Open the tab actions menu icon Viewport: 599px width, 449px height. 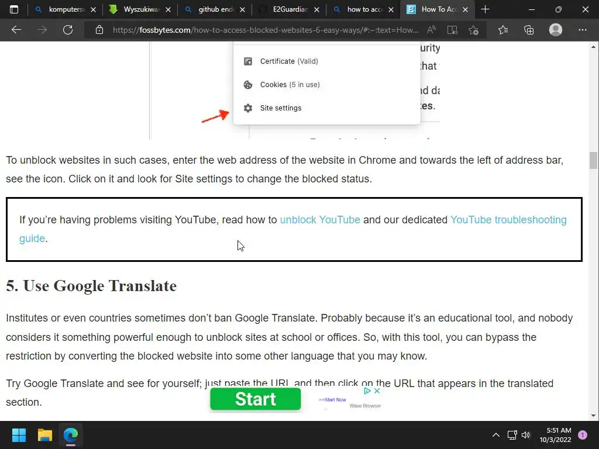click(x=14, y=9)
